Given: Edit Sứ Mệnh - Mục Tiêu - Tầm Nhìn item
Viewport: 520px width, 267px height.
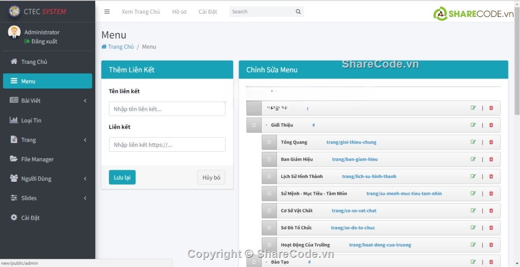Looking at the screenshot, I should click(x=473, y=193).
